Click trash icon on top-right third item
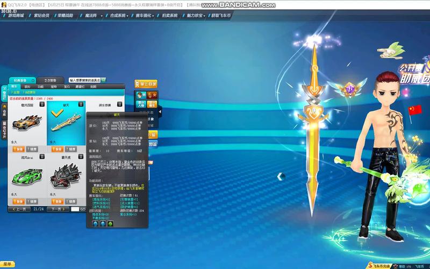430x269 pixels. [x=119, y=104]
